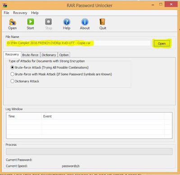Viewport: 180px width, 175px height.
Task: Minimize the RAR Password Unlocker window
Action: (x=153, y=5)
